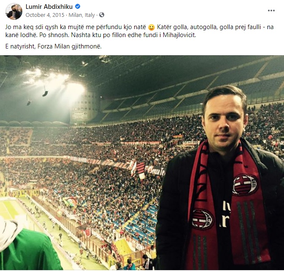The image size is (284, 271).
Task: Open the Lumir Abdixhiku profile name link
Action: [x=49, y=7]
